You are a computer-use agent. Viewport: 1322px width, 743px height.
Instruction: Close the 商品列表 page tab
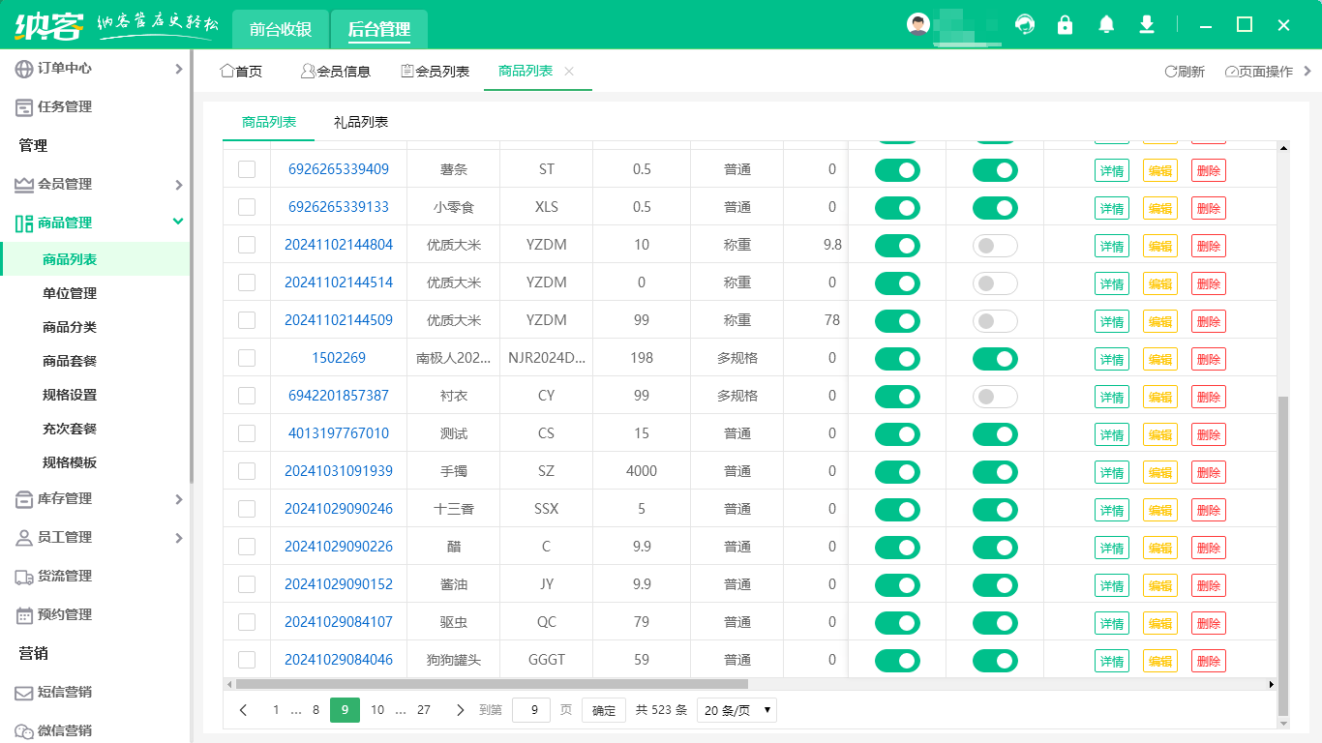point(569,72)
